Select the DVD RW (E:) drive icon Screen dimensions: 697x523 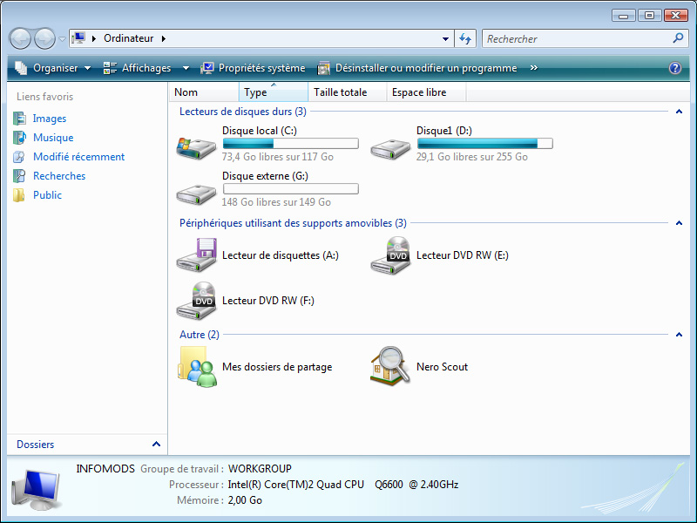pyautogui.click(x=390, y=255)
